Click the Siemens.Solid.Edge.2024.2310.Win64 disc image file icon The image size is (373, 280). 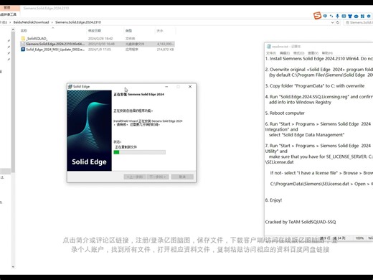pos(23,44)
